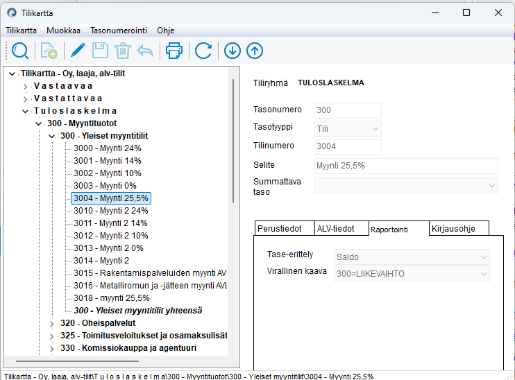
Task: Click the move up arrow icon
Action: point(255,51)
